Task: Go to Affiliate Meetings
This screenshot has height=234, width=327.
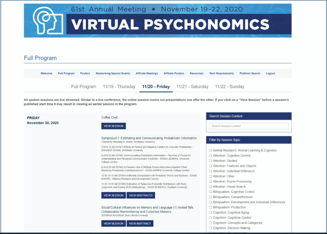Action: [x=147, y=73]
